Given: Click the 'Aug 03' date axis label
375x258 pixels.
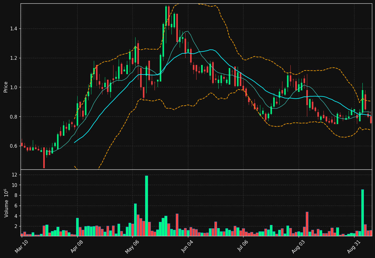Looking at the screenshot, I should click(x=298, y=247).
